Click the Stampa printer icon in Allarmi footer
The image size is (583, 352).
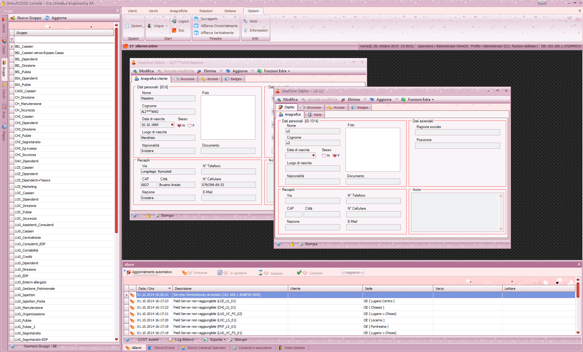230,340
